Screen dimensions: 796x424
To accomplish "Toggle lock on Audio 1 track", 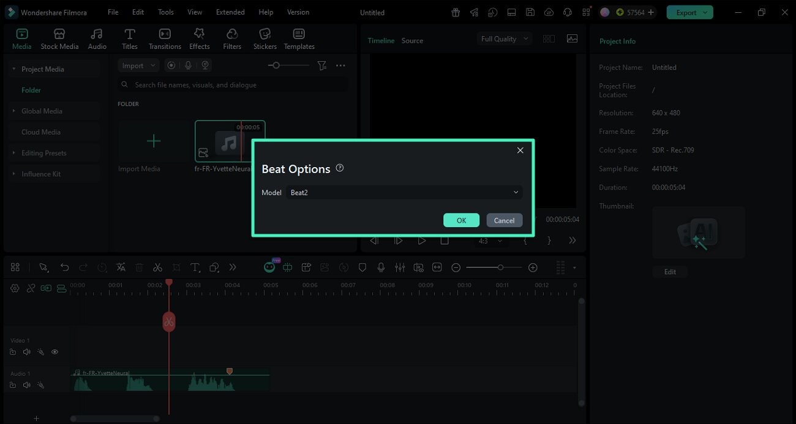I will point(13,385).
